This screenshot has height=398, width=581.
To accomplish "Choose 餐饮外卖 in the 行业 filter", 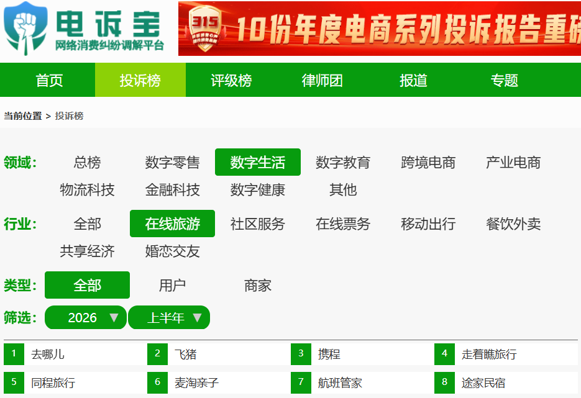I will [x=513, y=224].
